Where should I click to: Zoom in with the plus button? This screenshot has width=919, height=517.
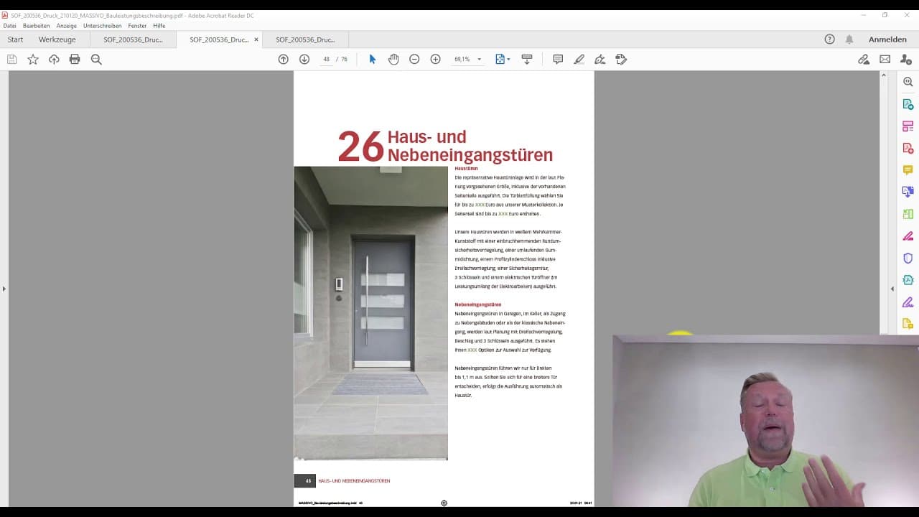coord(435,60)
